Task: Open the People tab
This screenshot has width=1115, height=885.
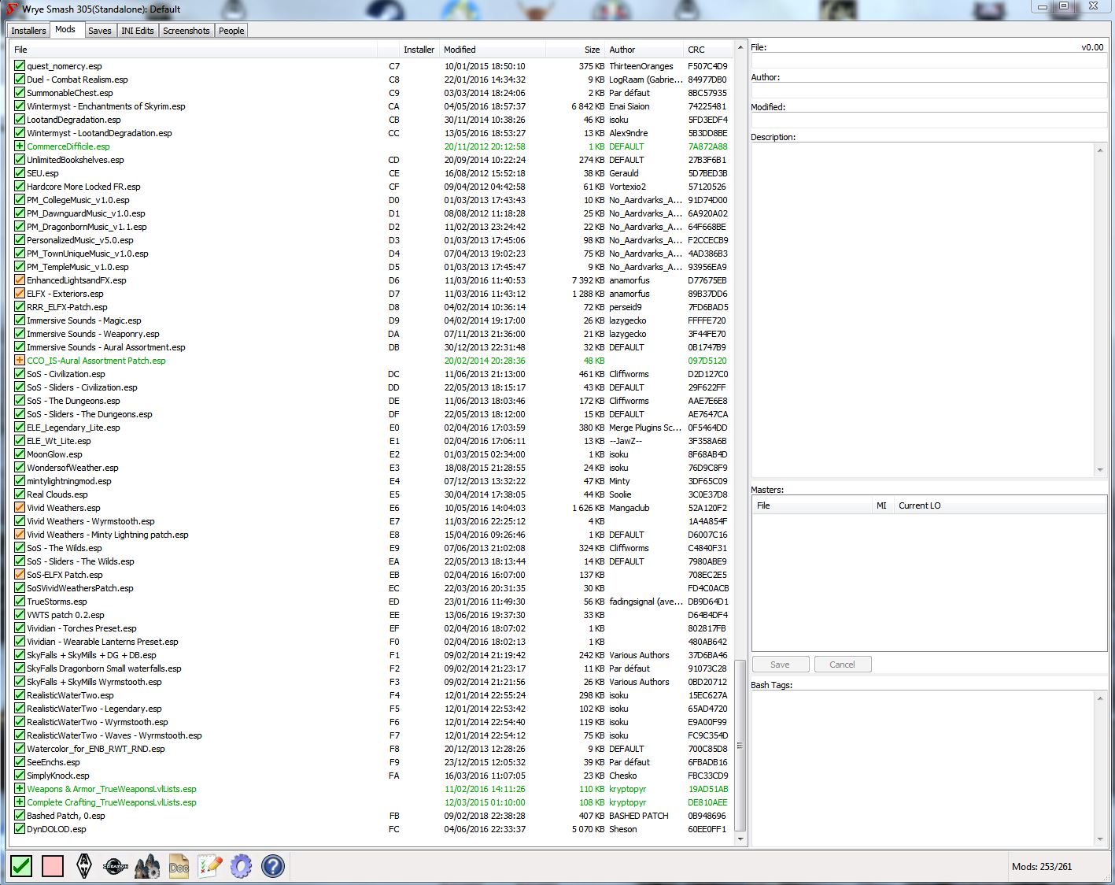Action: coord(231,31)
